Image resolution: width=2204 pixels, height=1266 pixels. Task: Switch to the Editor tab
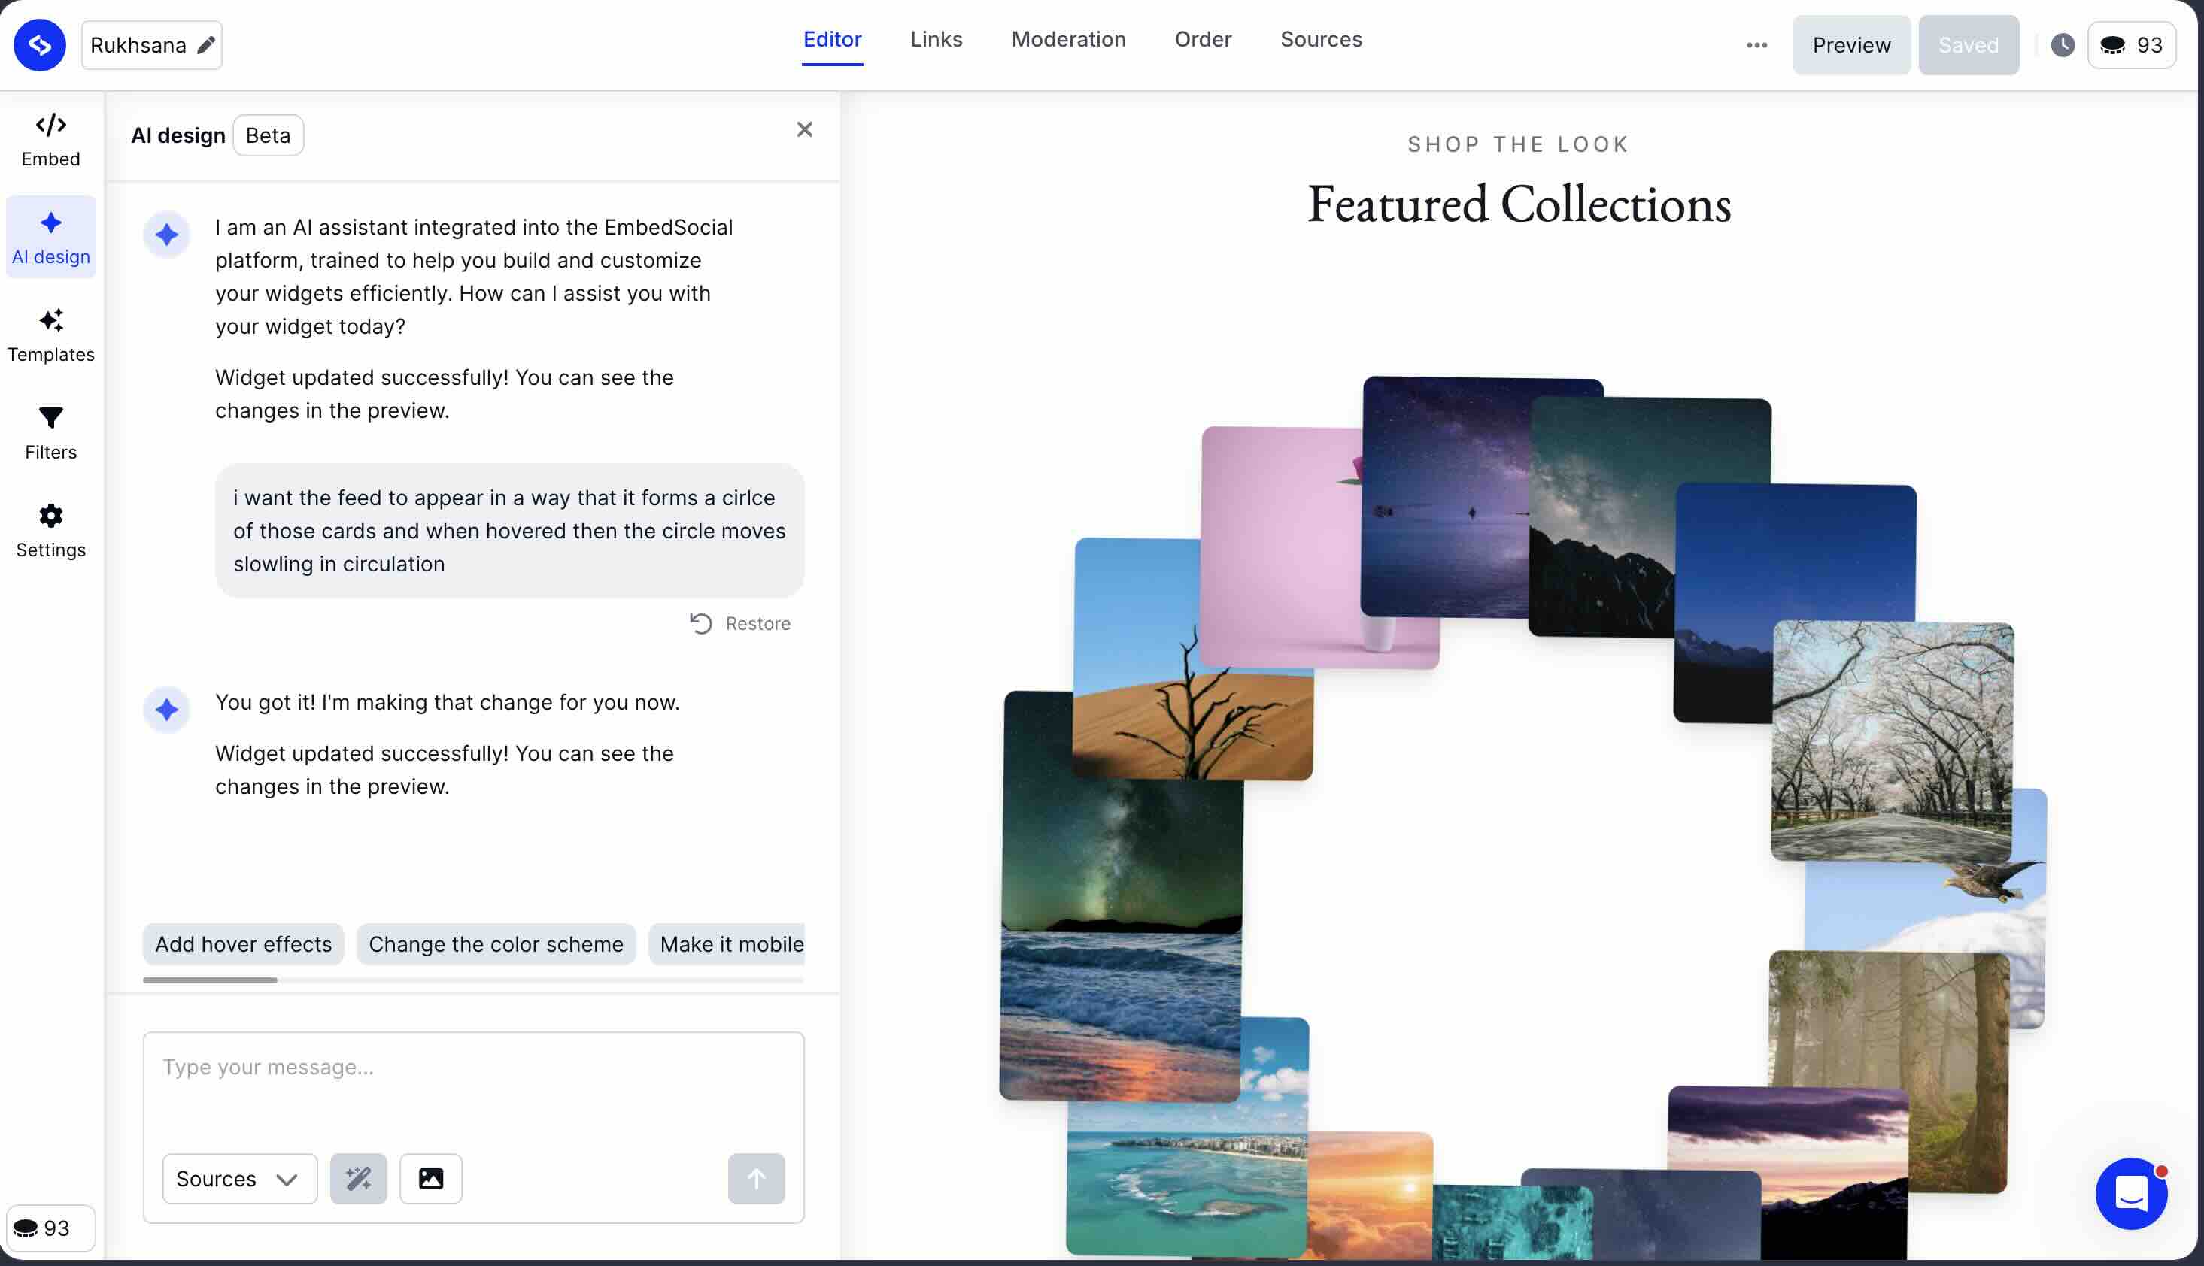pyautogui.click(x=831, y=40)
